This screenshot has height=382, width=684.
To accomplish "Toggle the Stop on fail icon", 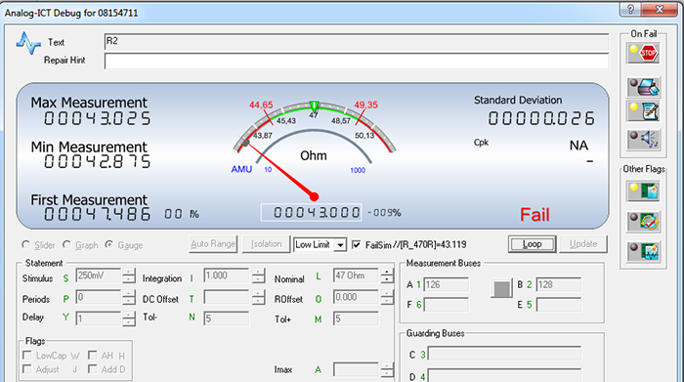I will [643, 53].
